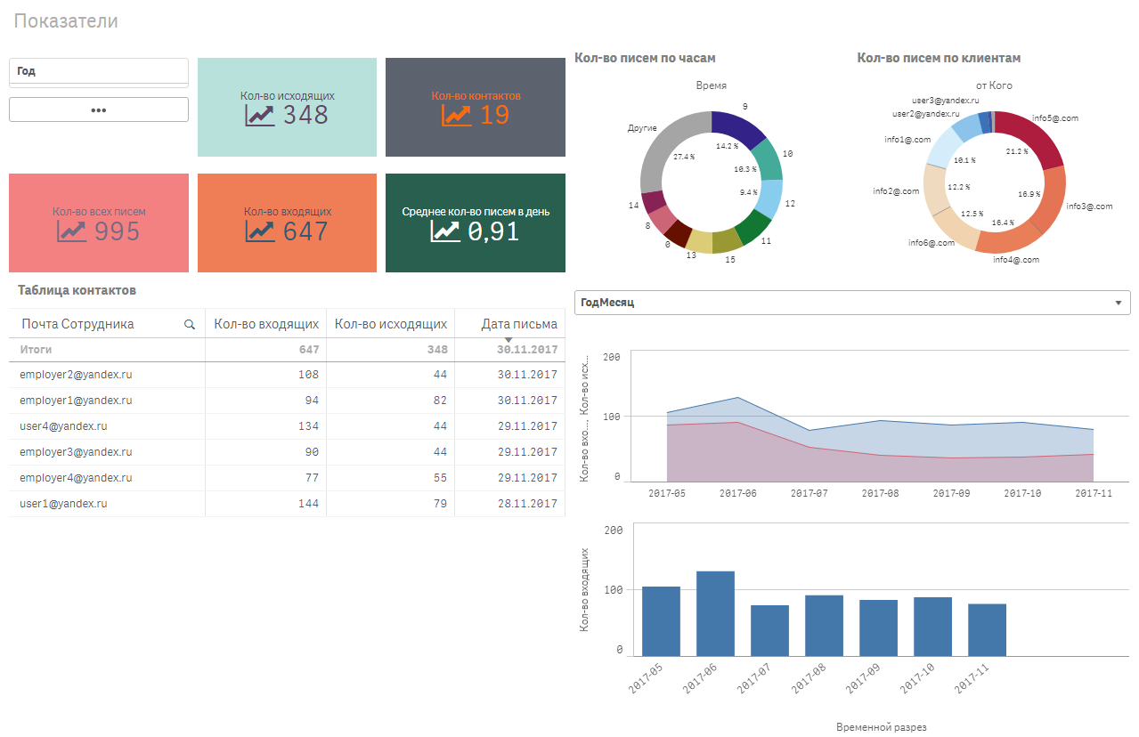Click trend icon in Кол-во входящих tile

click(260, 231)
